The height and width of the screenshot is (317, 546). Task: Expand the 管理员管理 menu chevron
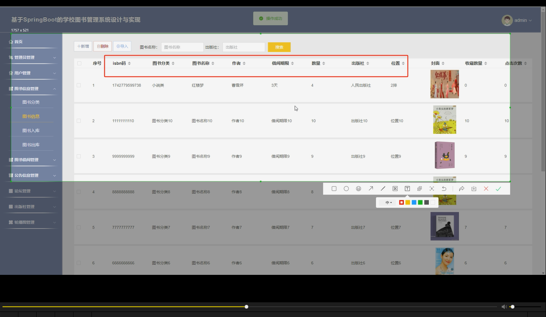(55, 58)
